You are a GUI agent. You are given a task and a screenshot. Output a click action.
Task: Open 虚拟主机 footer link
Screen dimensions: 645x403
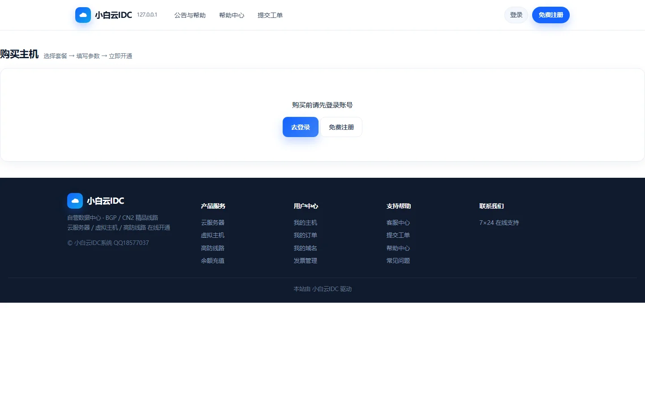pyautogui.click(x=213, y=235)
